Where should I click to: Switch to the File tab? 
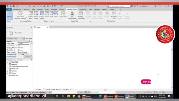click(9, 9)
